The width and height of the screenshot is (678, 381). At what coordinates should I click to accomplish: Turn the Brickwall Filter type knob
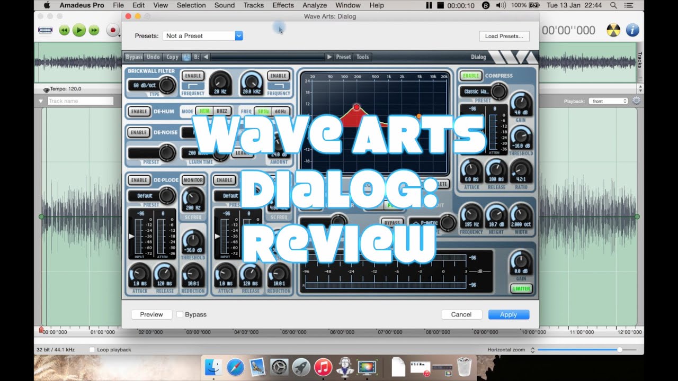click(x=167, y=85)
